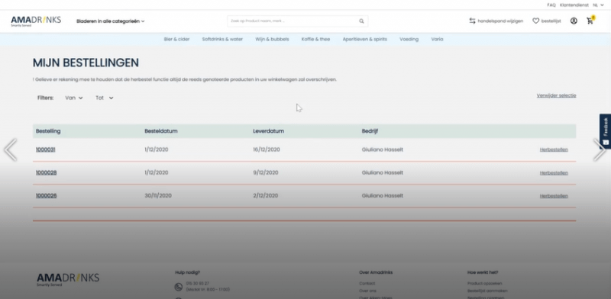
Task: Select the Koffie & thee category
Action: point(315,40)
